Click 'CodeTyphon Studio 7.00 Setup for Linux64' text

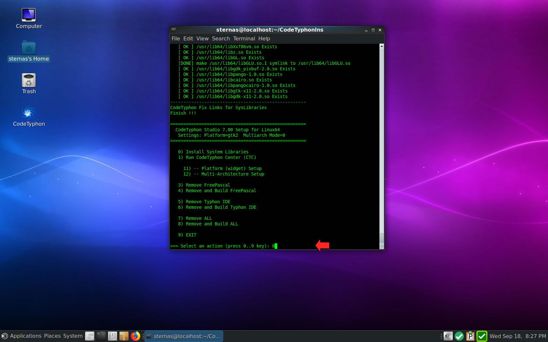pyautogui.click(x=227, y=130)
